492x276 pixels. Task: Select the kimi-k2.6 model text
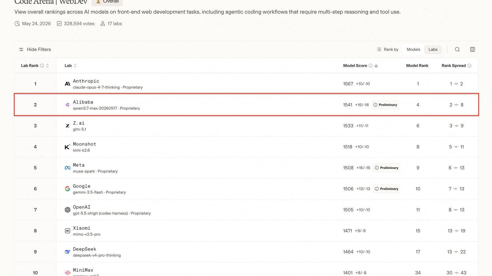(x=81, y=150)
